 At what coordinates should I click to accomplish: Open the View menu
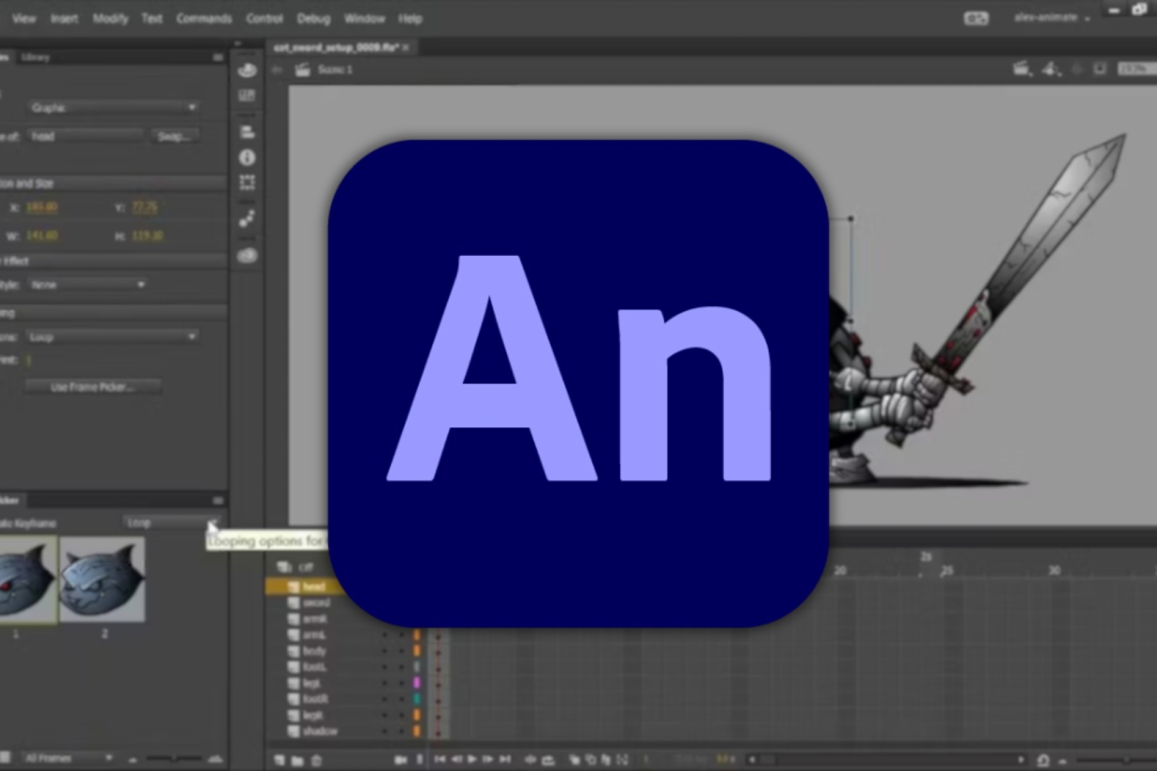24,19
